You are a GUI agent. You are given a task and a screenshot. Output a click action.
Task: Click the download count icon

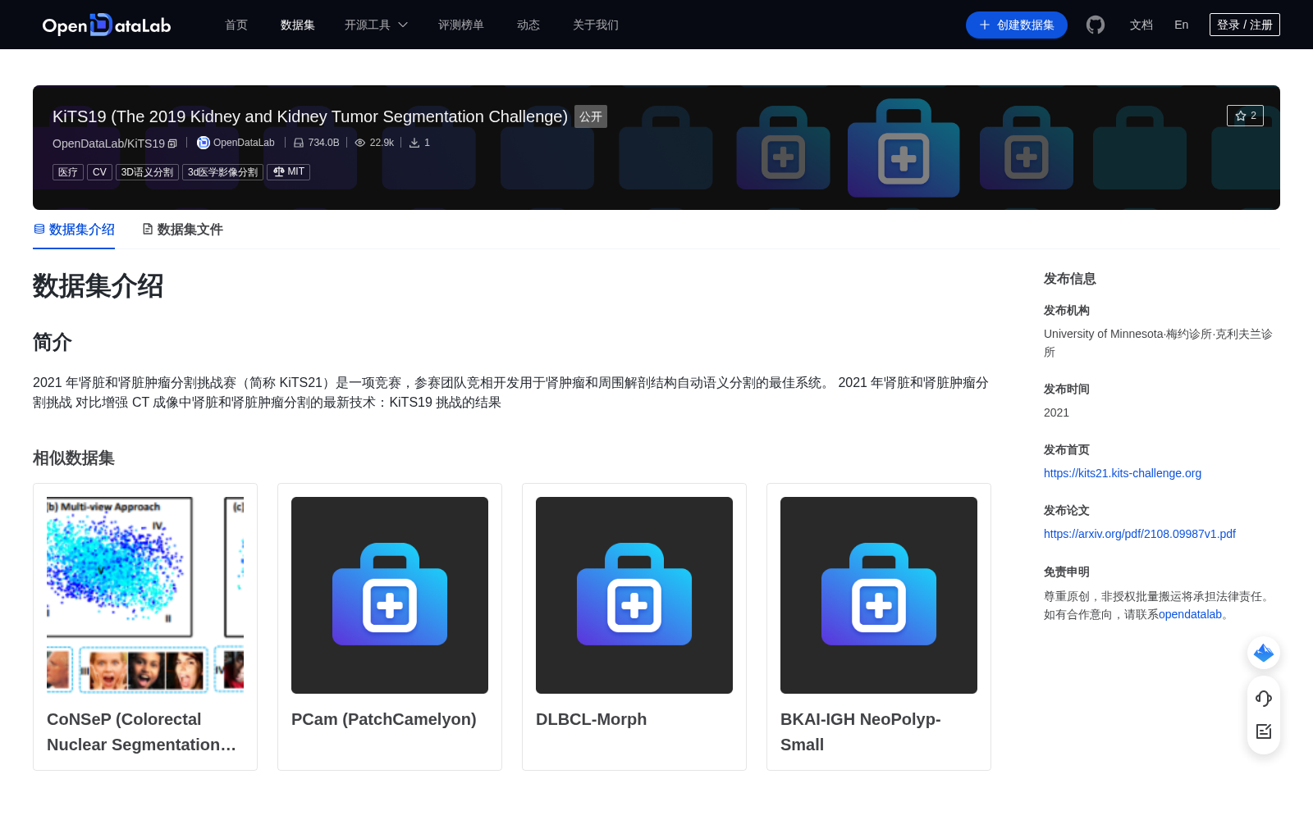click(414, 143)
